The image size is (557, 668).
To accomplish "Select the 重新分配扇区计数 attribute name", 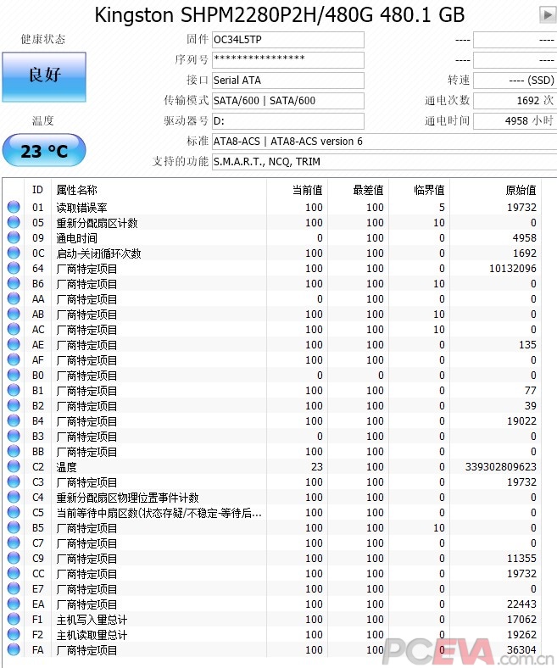I will coord(97,223).
